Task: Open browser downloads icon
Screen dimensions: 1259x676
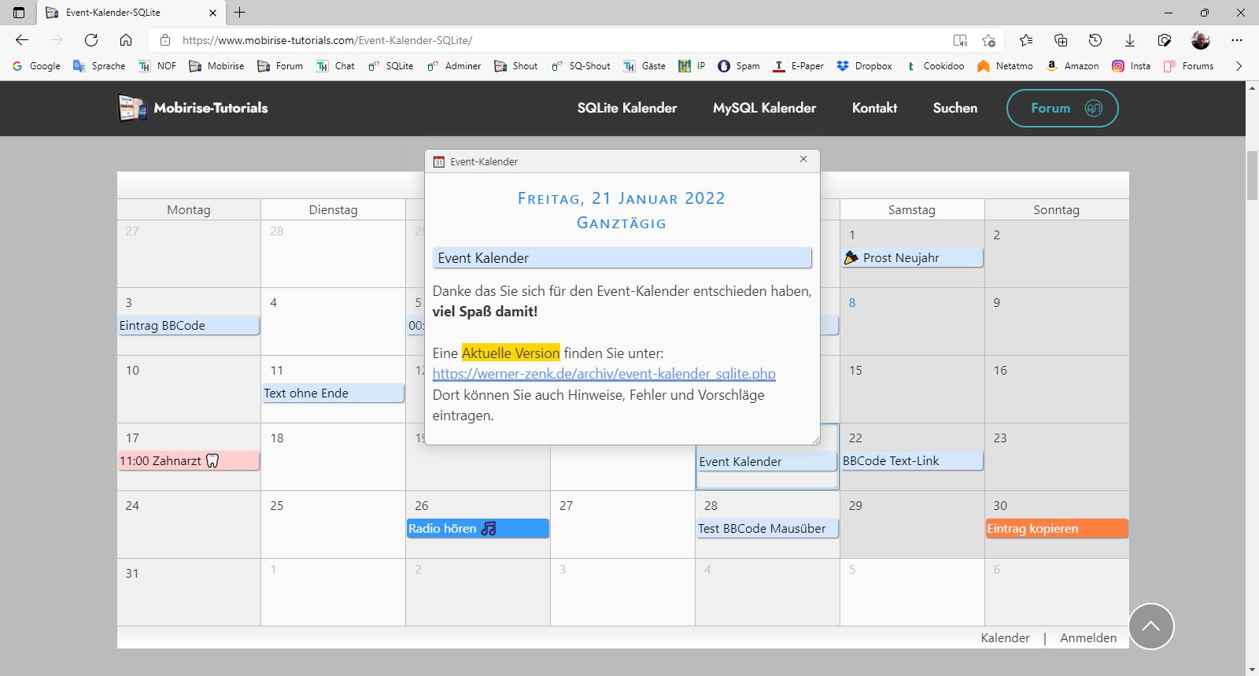Action: pos(1130,40)
